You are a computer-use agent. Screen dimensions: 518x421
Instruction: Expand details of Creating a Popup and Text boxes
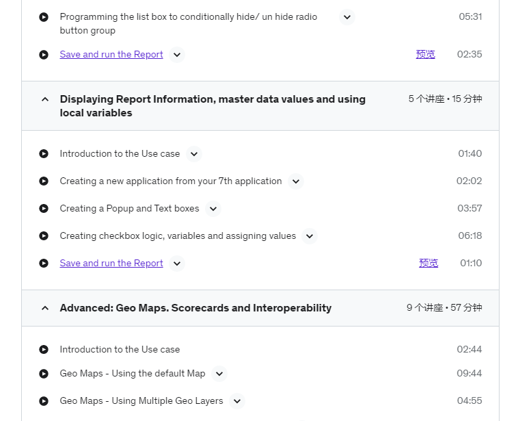pos(213,209)
